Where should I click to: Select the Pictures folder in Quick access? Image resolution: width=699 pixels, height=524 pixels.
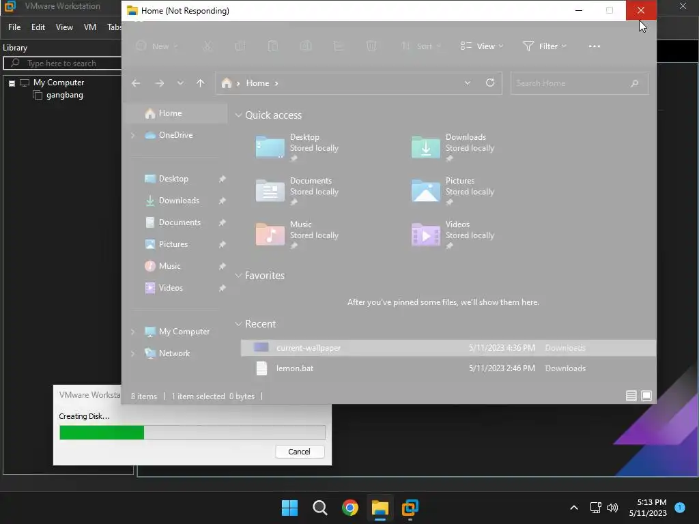(x=453, y=191)
